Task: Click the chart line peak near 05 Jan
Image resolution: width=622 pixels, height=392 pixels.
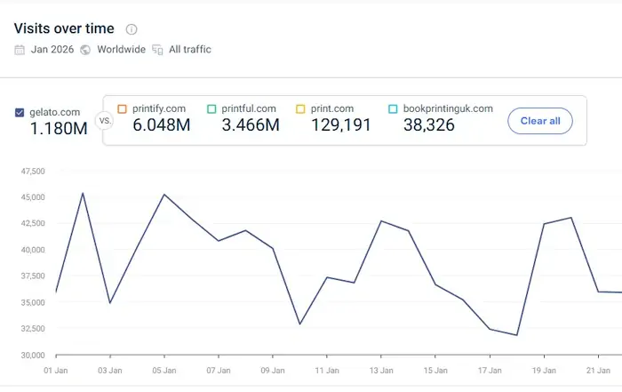Action: tap(163, 194)
